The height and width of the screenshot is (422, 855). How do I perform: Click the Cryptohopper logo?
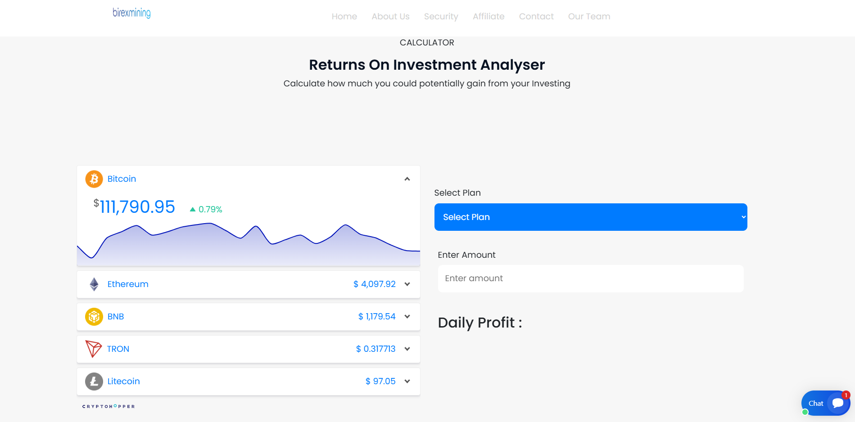point(109,406)
